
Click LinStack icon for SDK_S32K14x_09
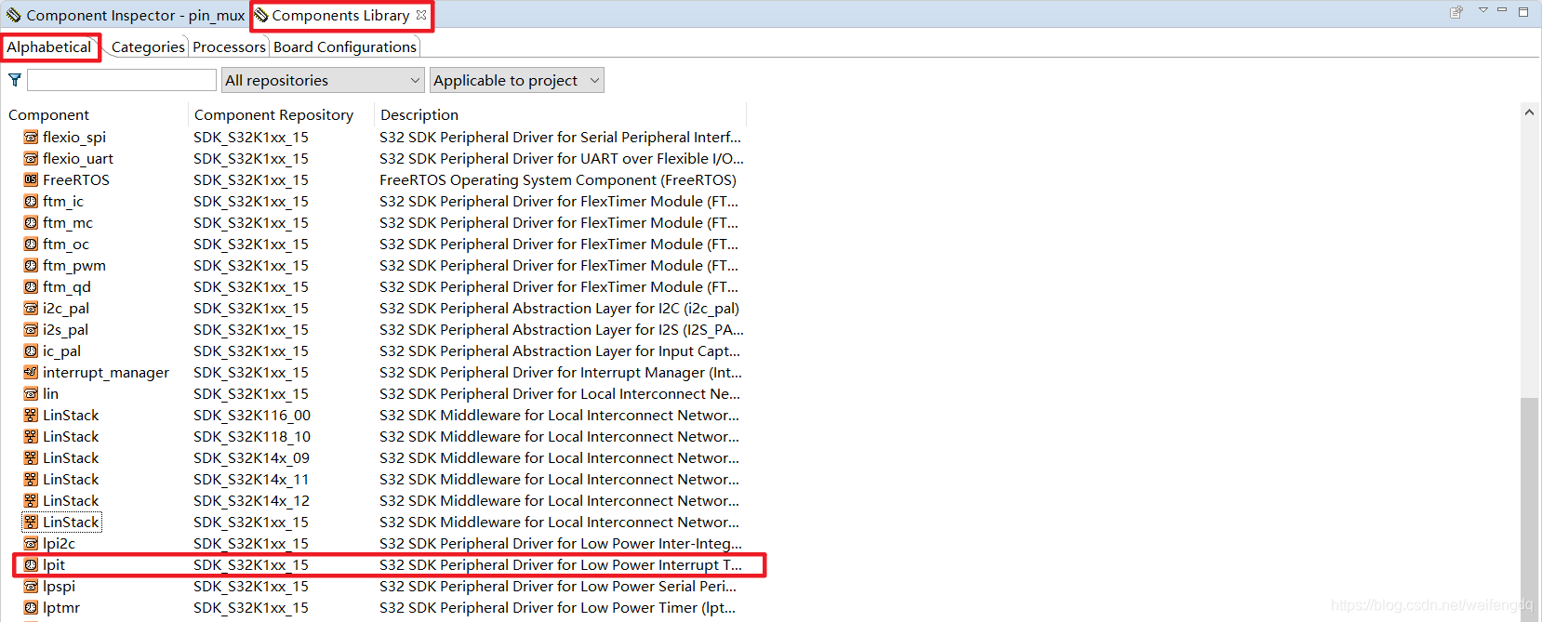[x=31, y=458]
